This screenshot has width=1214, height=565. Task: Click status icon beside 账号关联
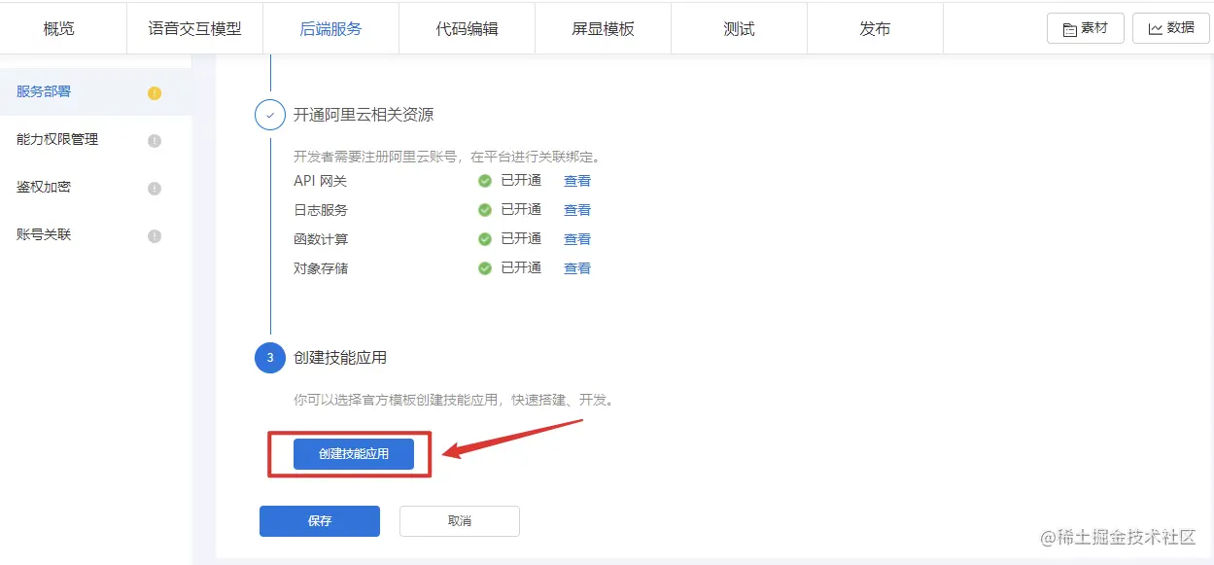pyautogui.click(x=154, y=236)
